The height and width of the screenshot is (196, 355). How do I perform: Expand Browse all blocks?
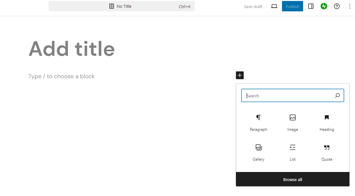[x=292, y=179]
